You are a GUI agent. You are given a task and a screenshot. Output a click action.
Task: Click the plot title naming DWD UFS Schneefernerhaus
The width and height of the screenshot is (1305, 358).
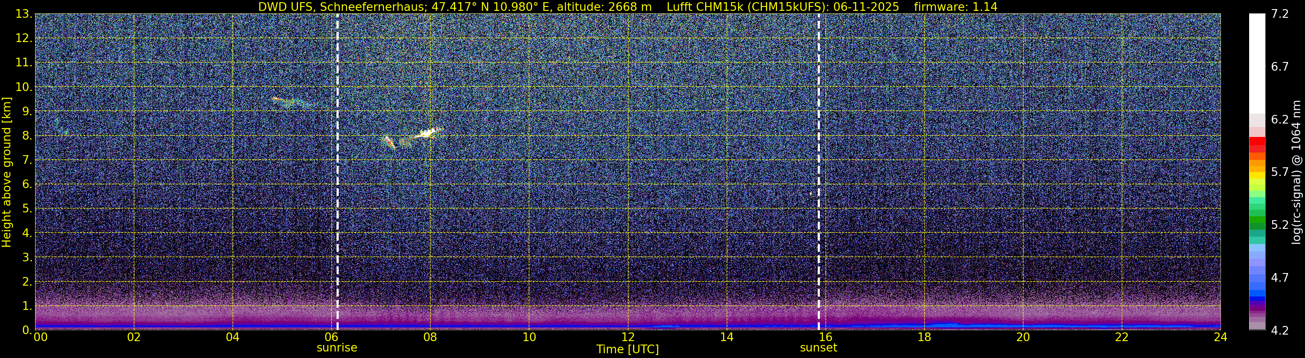[x=628, y=7]
